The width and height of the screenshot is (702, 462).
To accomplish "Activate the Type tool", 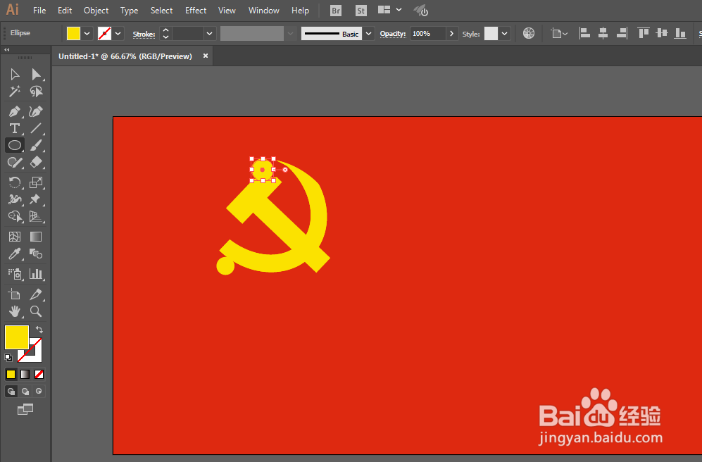I will (x=14, y=128).
